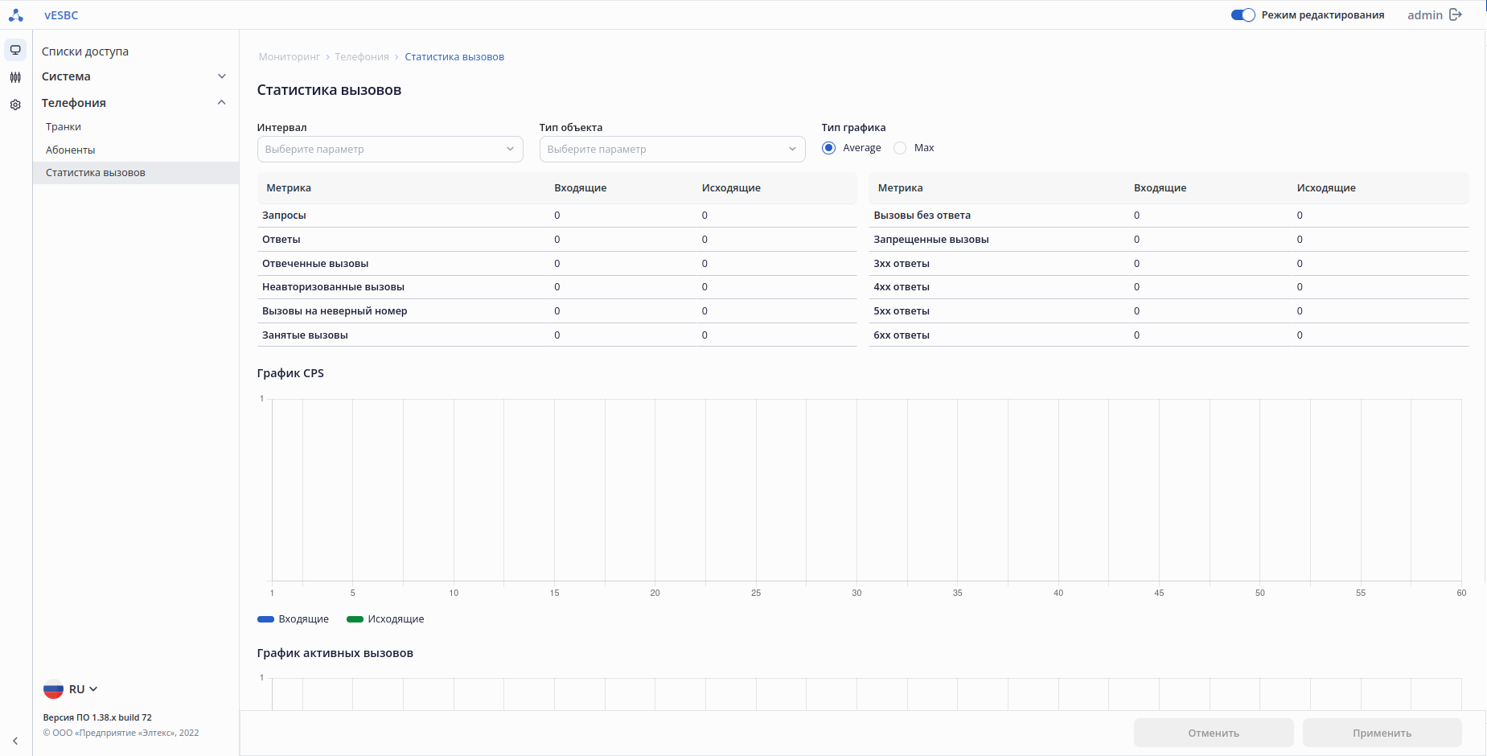Open the configuration sliders sidebar icon

coord(15,77)
